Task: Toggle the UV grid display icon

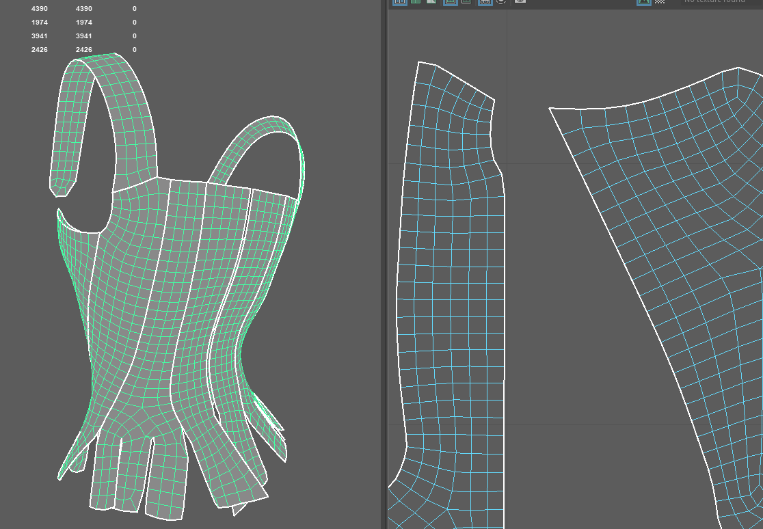Action: pos(485,2)
